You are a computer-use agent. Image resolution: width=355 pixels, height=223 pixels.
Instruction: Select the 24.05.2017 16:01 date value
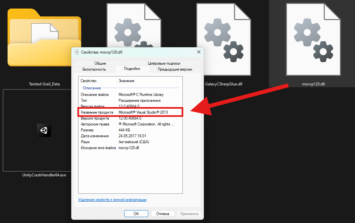pyautogui.click(x=132, y=136)
